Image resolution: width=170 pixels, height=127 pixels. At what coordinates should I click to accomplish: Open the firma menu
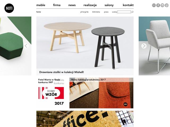pyautogui.click(x=57, y=5)
